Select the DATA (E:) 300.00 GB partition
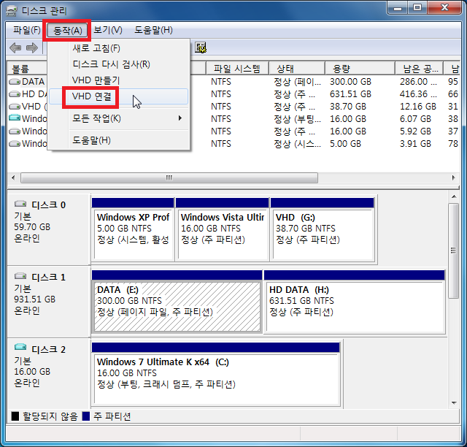This screenshot has width=467, height=447. pyautogui.click(x=177, y=302)
